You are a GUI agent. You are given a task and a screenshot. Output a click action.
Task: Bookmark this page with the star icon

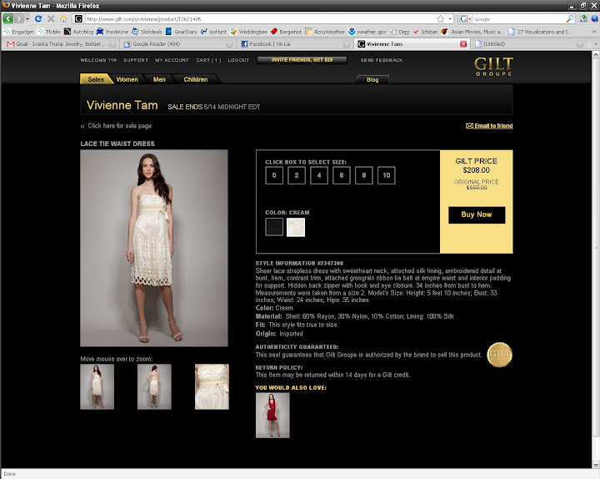point(441,19)
